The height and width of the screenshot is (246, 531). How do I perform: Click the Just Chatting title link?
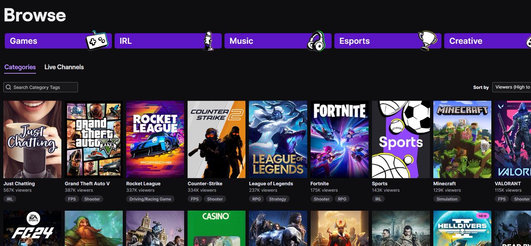click(x=19, y=184)
